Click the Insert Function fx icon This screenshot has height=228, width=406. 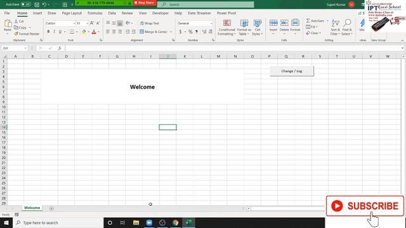[60, 48]
